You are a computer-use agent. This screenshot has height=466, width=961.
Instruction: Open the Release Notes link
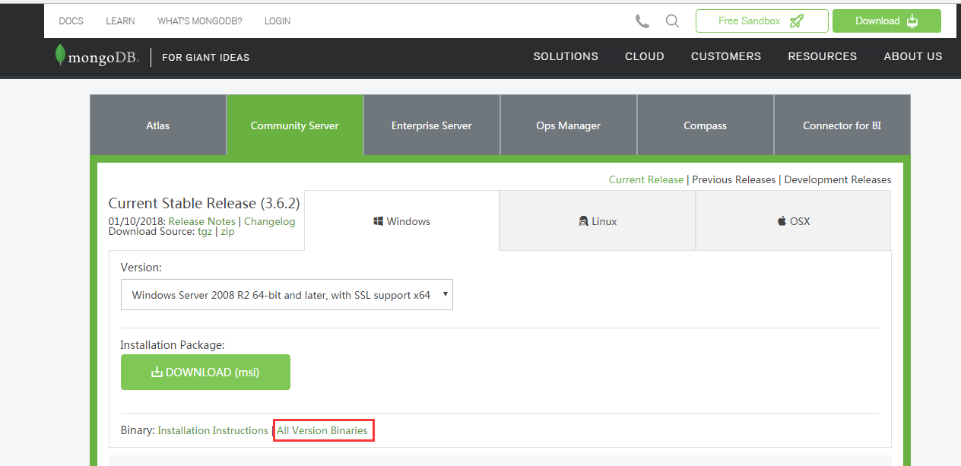(202, 221)
